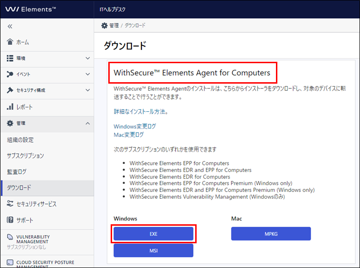Click the セキュリティ構成 hammer icon

[10, 90]
